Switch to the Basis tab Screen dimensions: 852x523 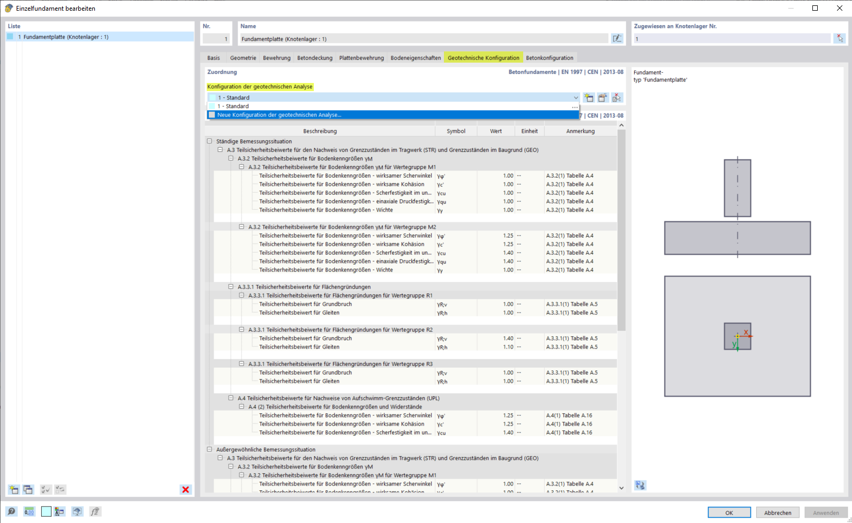click(x=214, y=58)
